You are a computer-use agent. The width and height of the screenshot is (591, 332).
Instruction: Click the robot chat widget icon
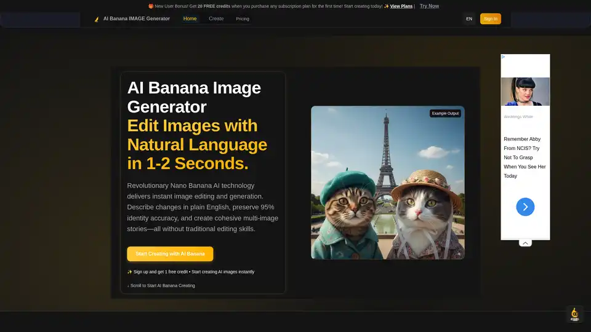tap(575, 314)
